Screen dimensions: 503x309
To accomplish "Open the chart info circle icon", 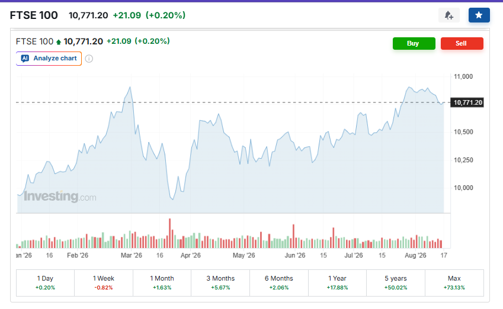I will pyautogui.click(x=89, y=59).
